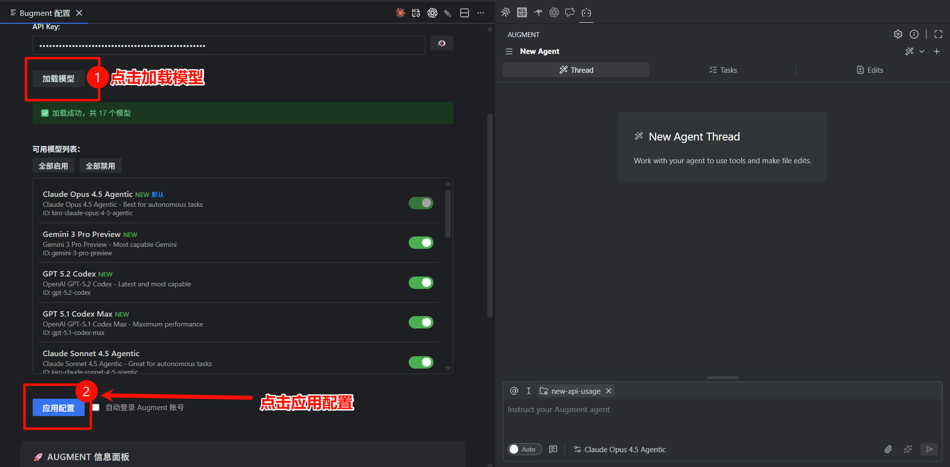Switch to the Thread tab
The height and width of the screenshot is (467, 950).
pos(576,70)
